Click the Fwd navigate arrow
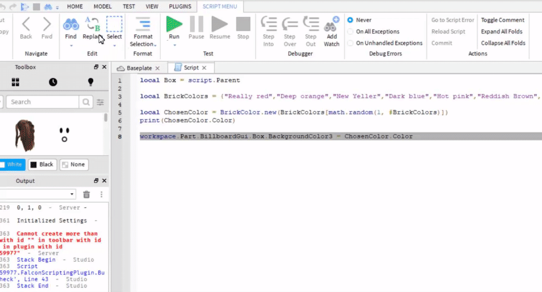Screen dimensions: 542x292 click(47, 24)
